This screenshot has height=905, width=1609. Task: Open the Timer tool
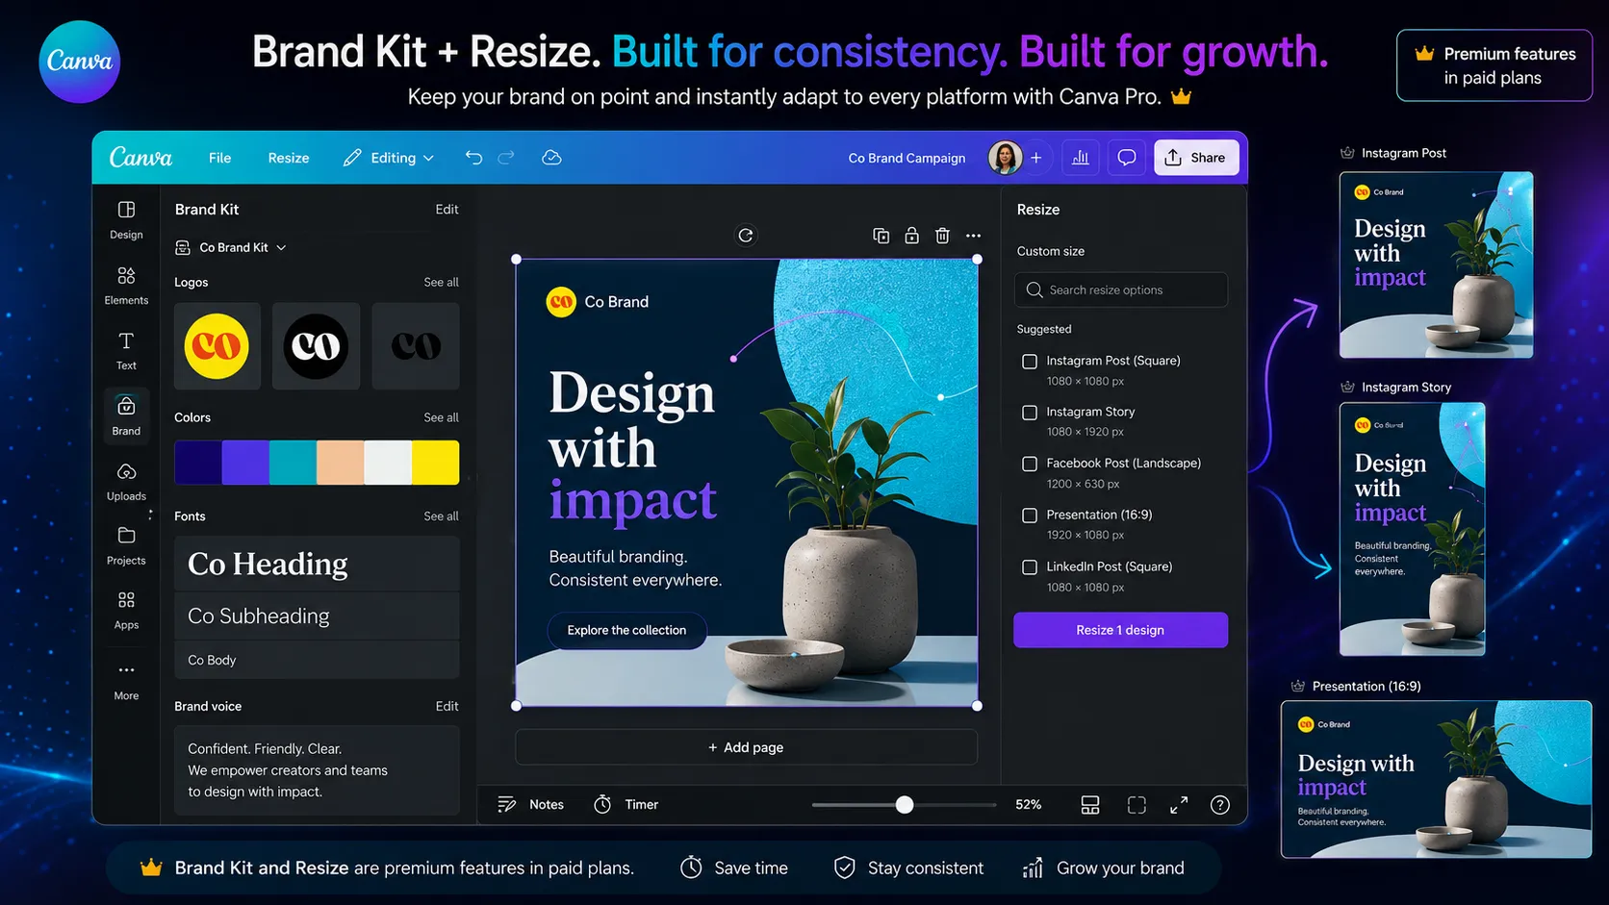point(626,804)
